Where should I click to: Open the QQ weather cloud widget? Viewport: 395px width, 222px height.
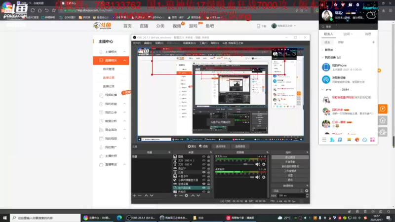[371, 15]
